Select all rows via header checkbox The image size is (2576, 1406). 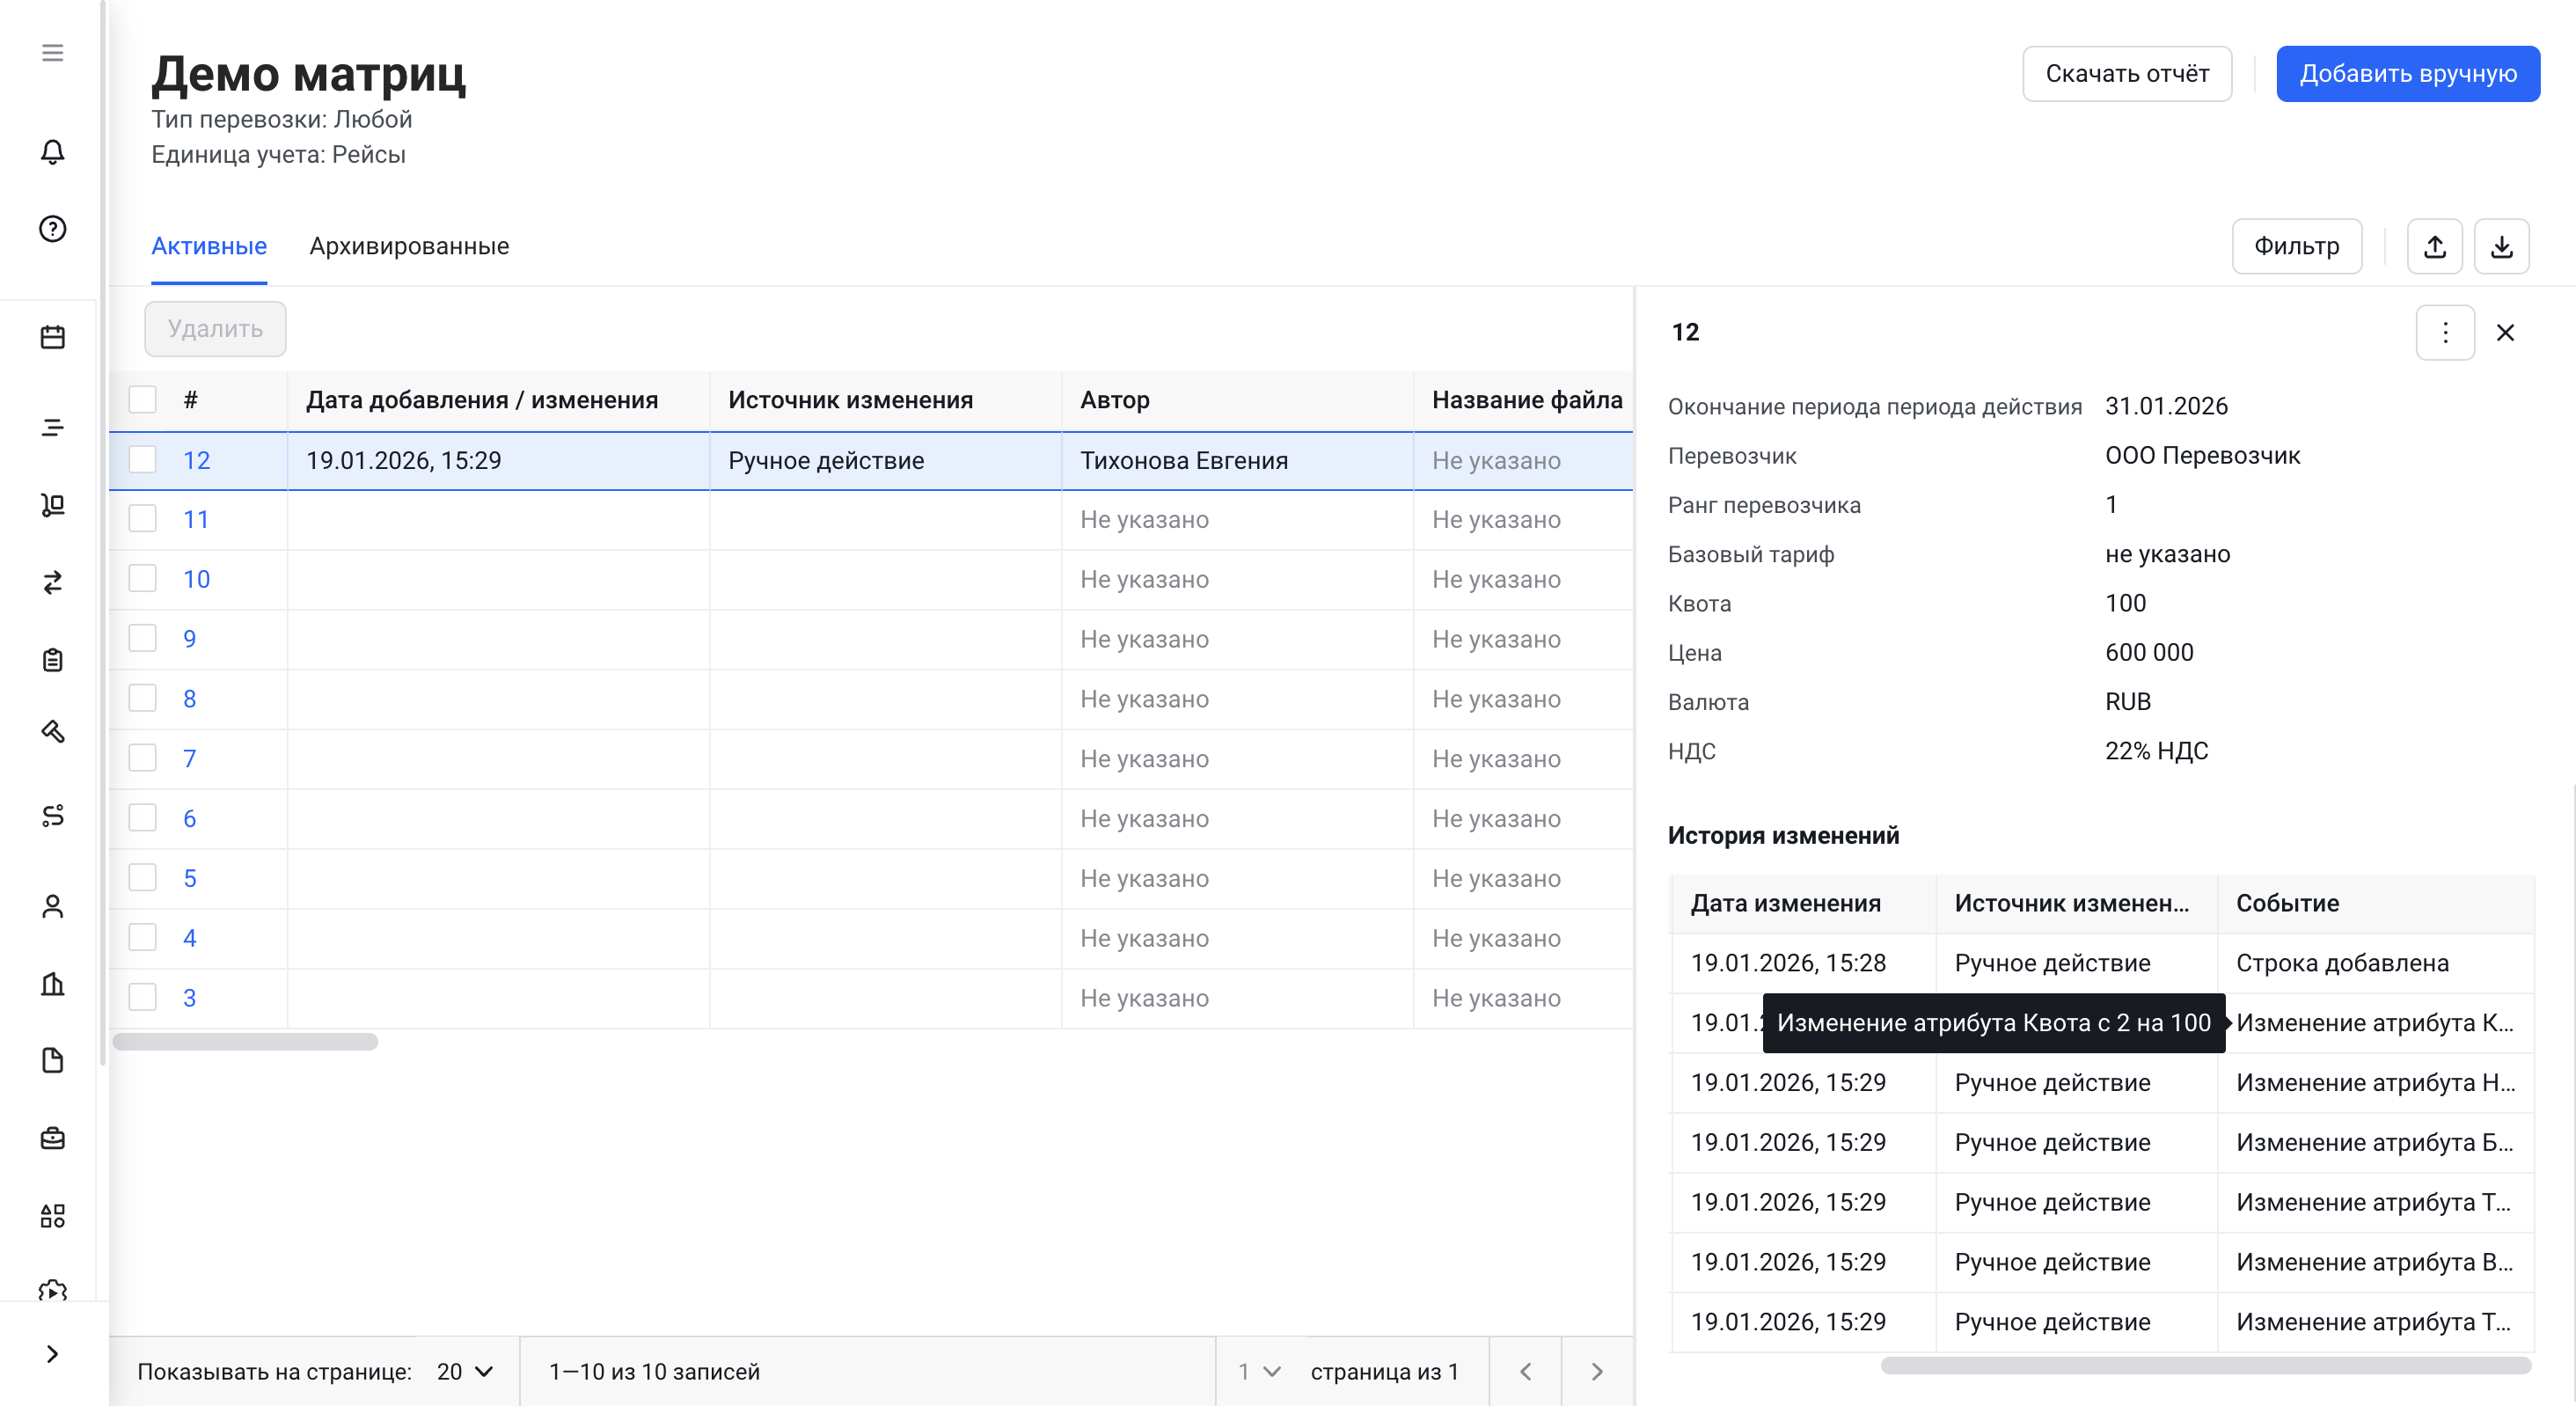click(x=142, y=400)
